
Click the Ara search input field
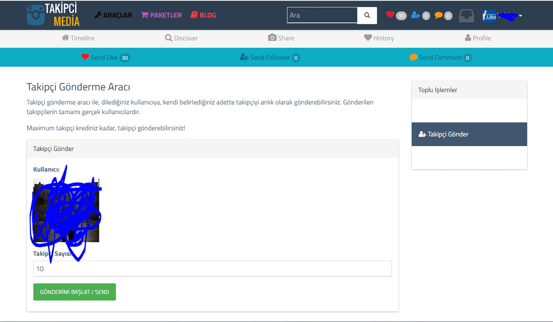[322, 15]
